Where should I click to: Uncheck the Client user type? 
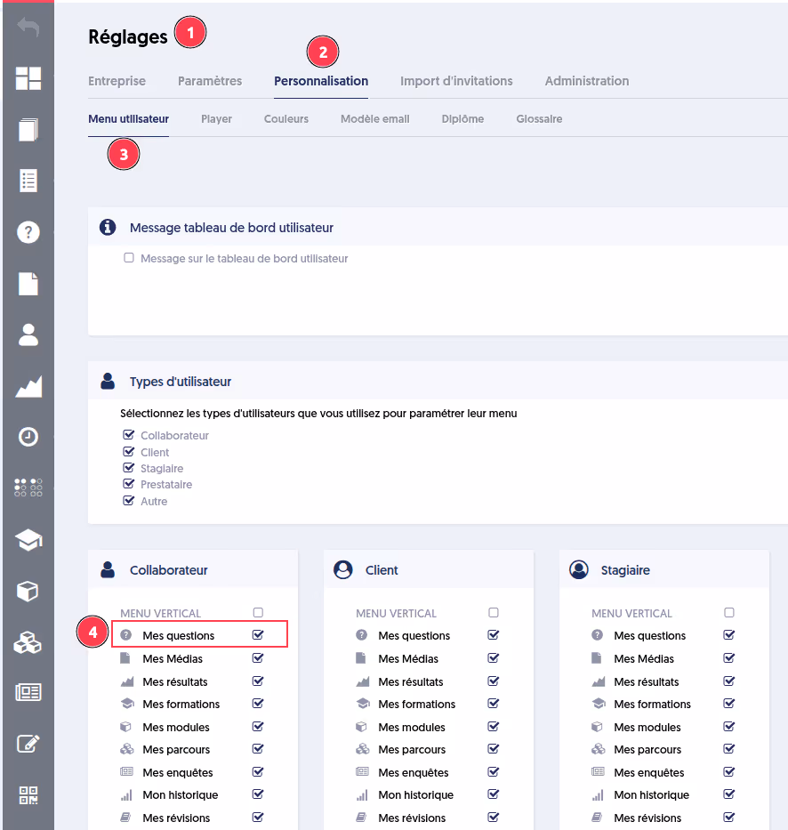pyautogui.click(x=129, y=452)
